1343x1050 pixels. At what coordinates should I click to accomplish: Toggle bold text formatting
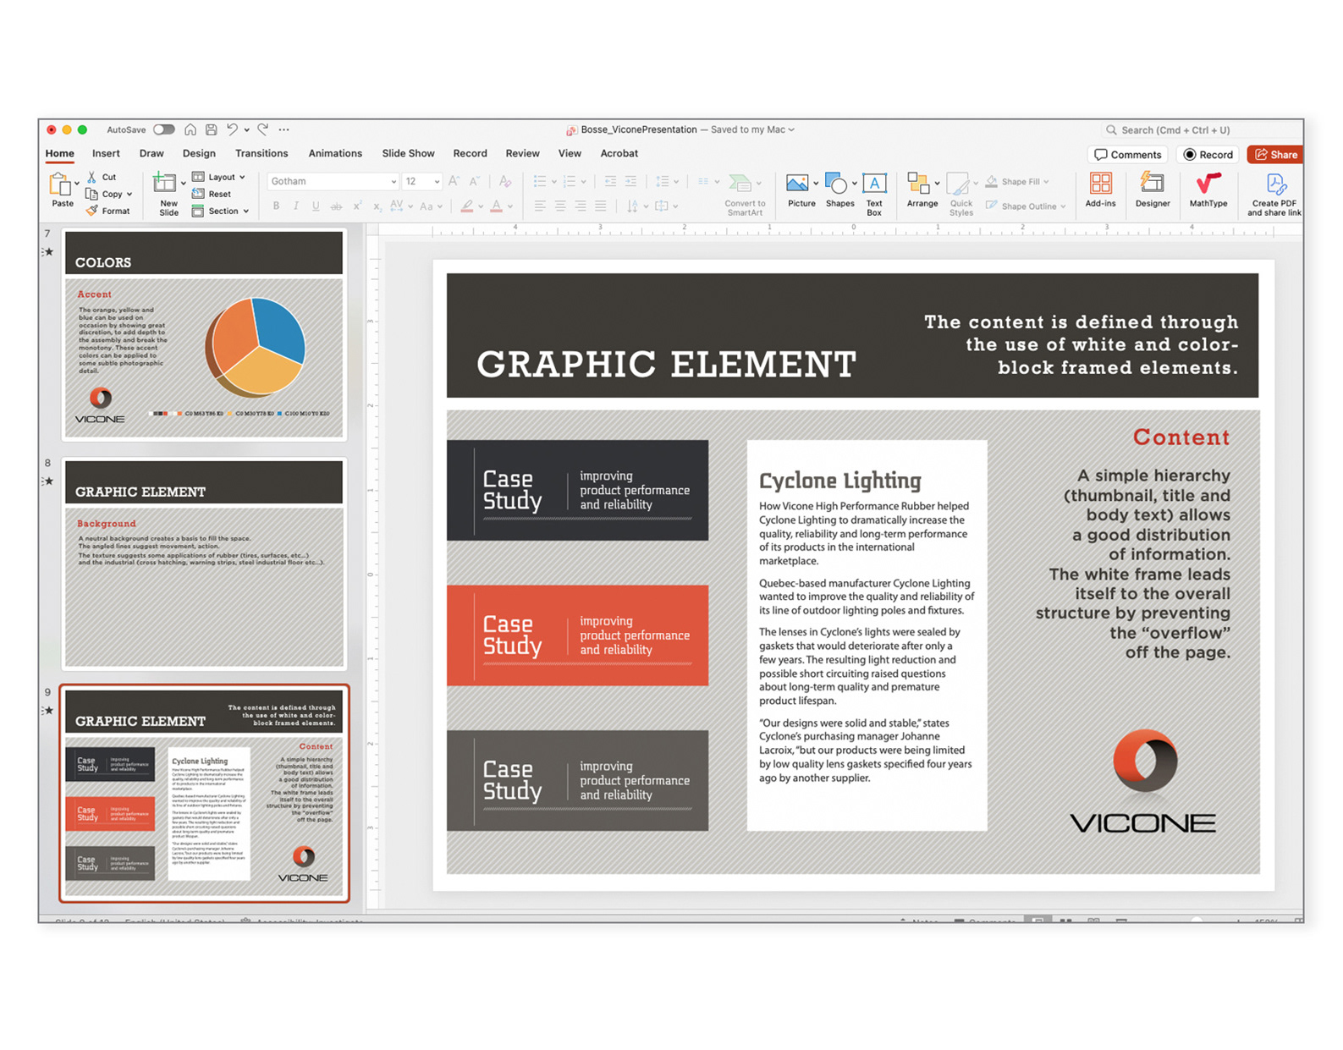coord(276,206)
